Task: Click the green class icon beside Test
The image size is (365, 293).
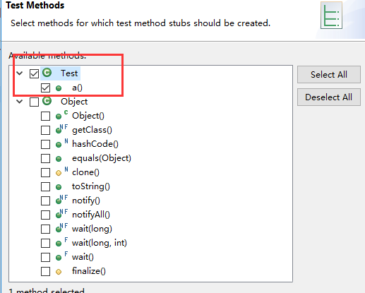Action: [47, 73]
